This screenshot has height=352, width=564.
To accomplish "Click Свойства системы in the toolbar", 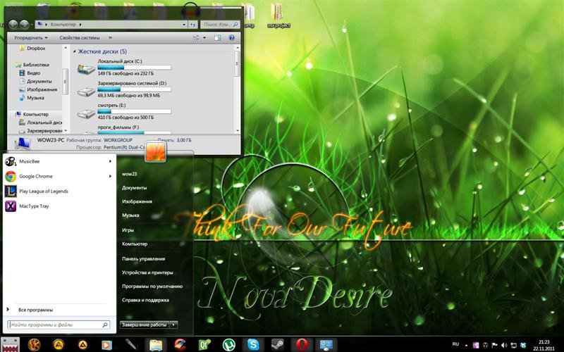I will [80, 38].
